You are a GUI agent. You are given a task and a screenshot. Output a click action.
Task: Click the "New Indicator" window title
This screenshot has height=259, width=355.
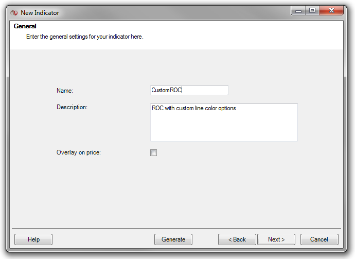coord(40,13)
